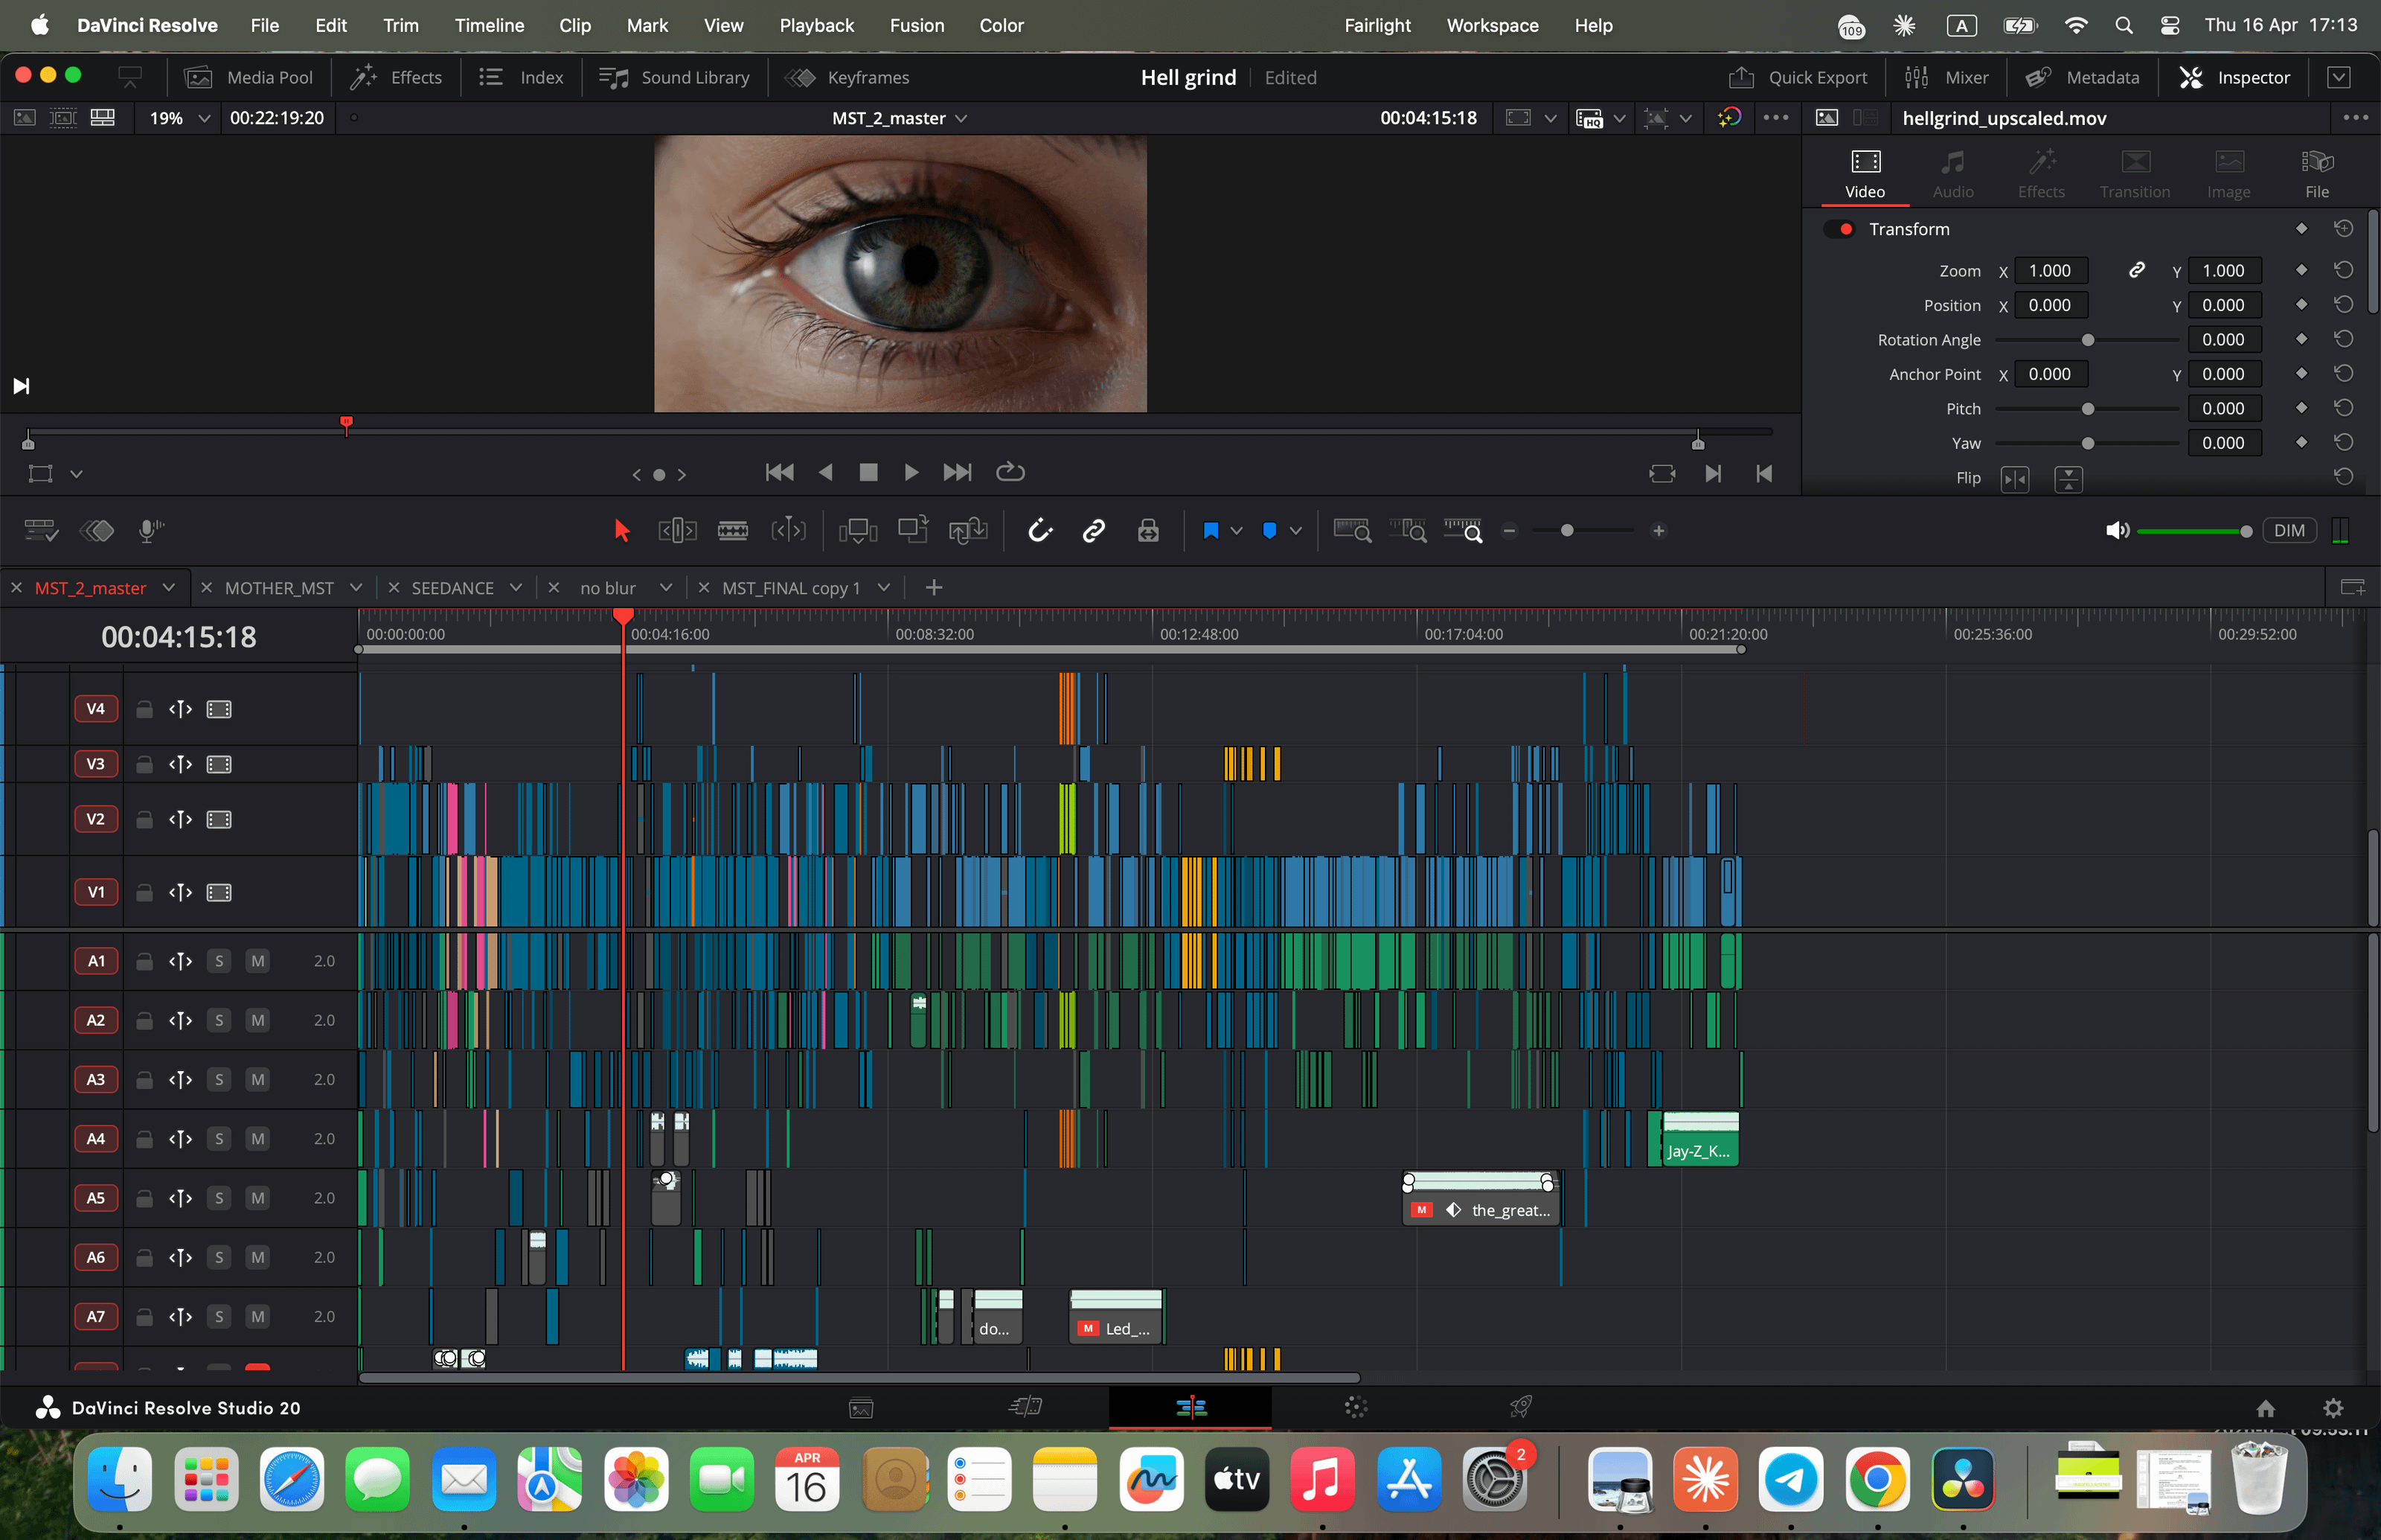Viewport: 2381px width, 1540px height.
Task: Click the loop playback icon
Action: 1010,472
